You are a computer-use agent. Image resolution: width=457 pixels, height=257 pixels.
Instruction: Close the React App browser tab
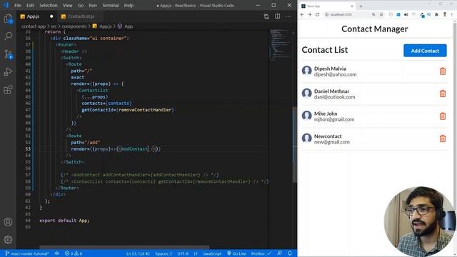[x=352, y=6]
